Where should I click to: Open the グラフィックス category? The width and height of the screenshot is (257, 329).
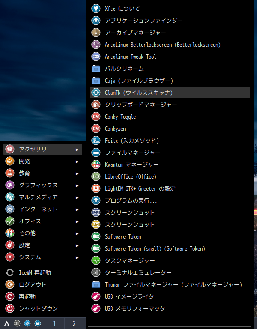[x=43, y=185]
